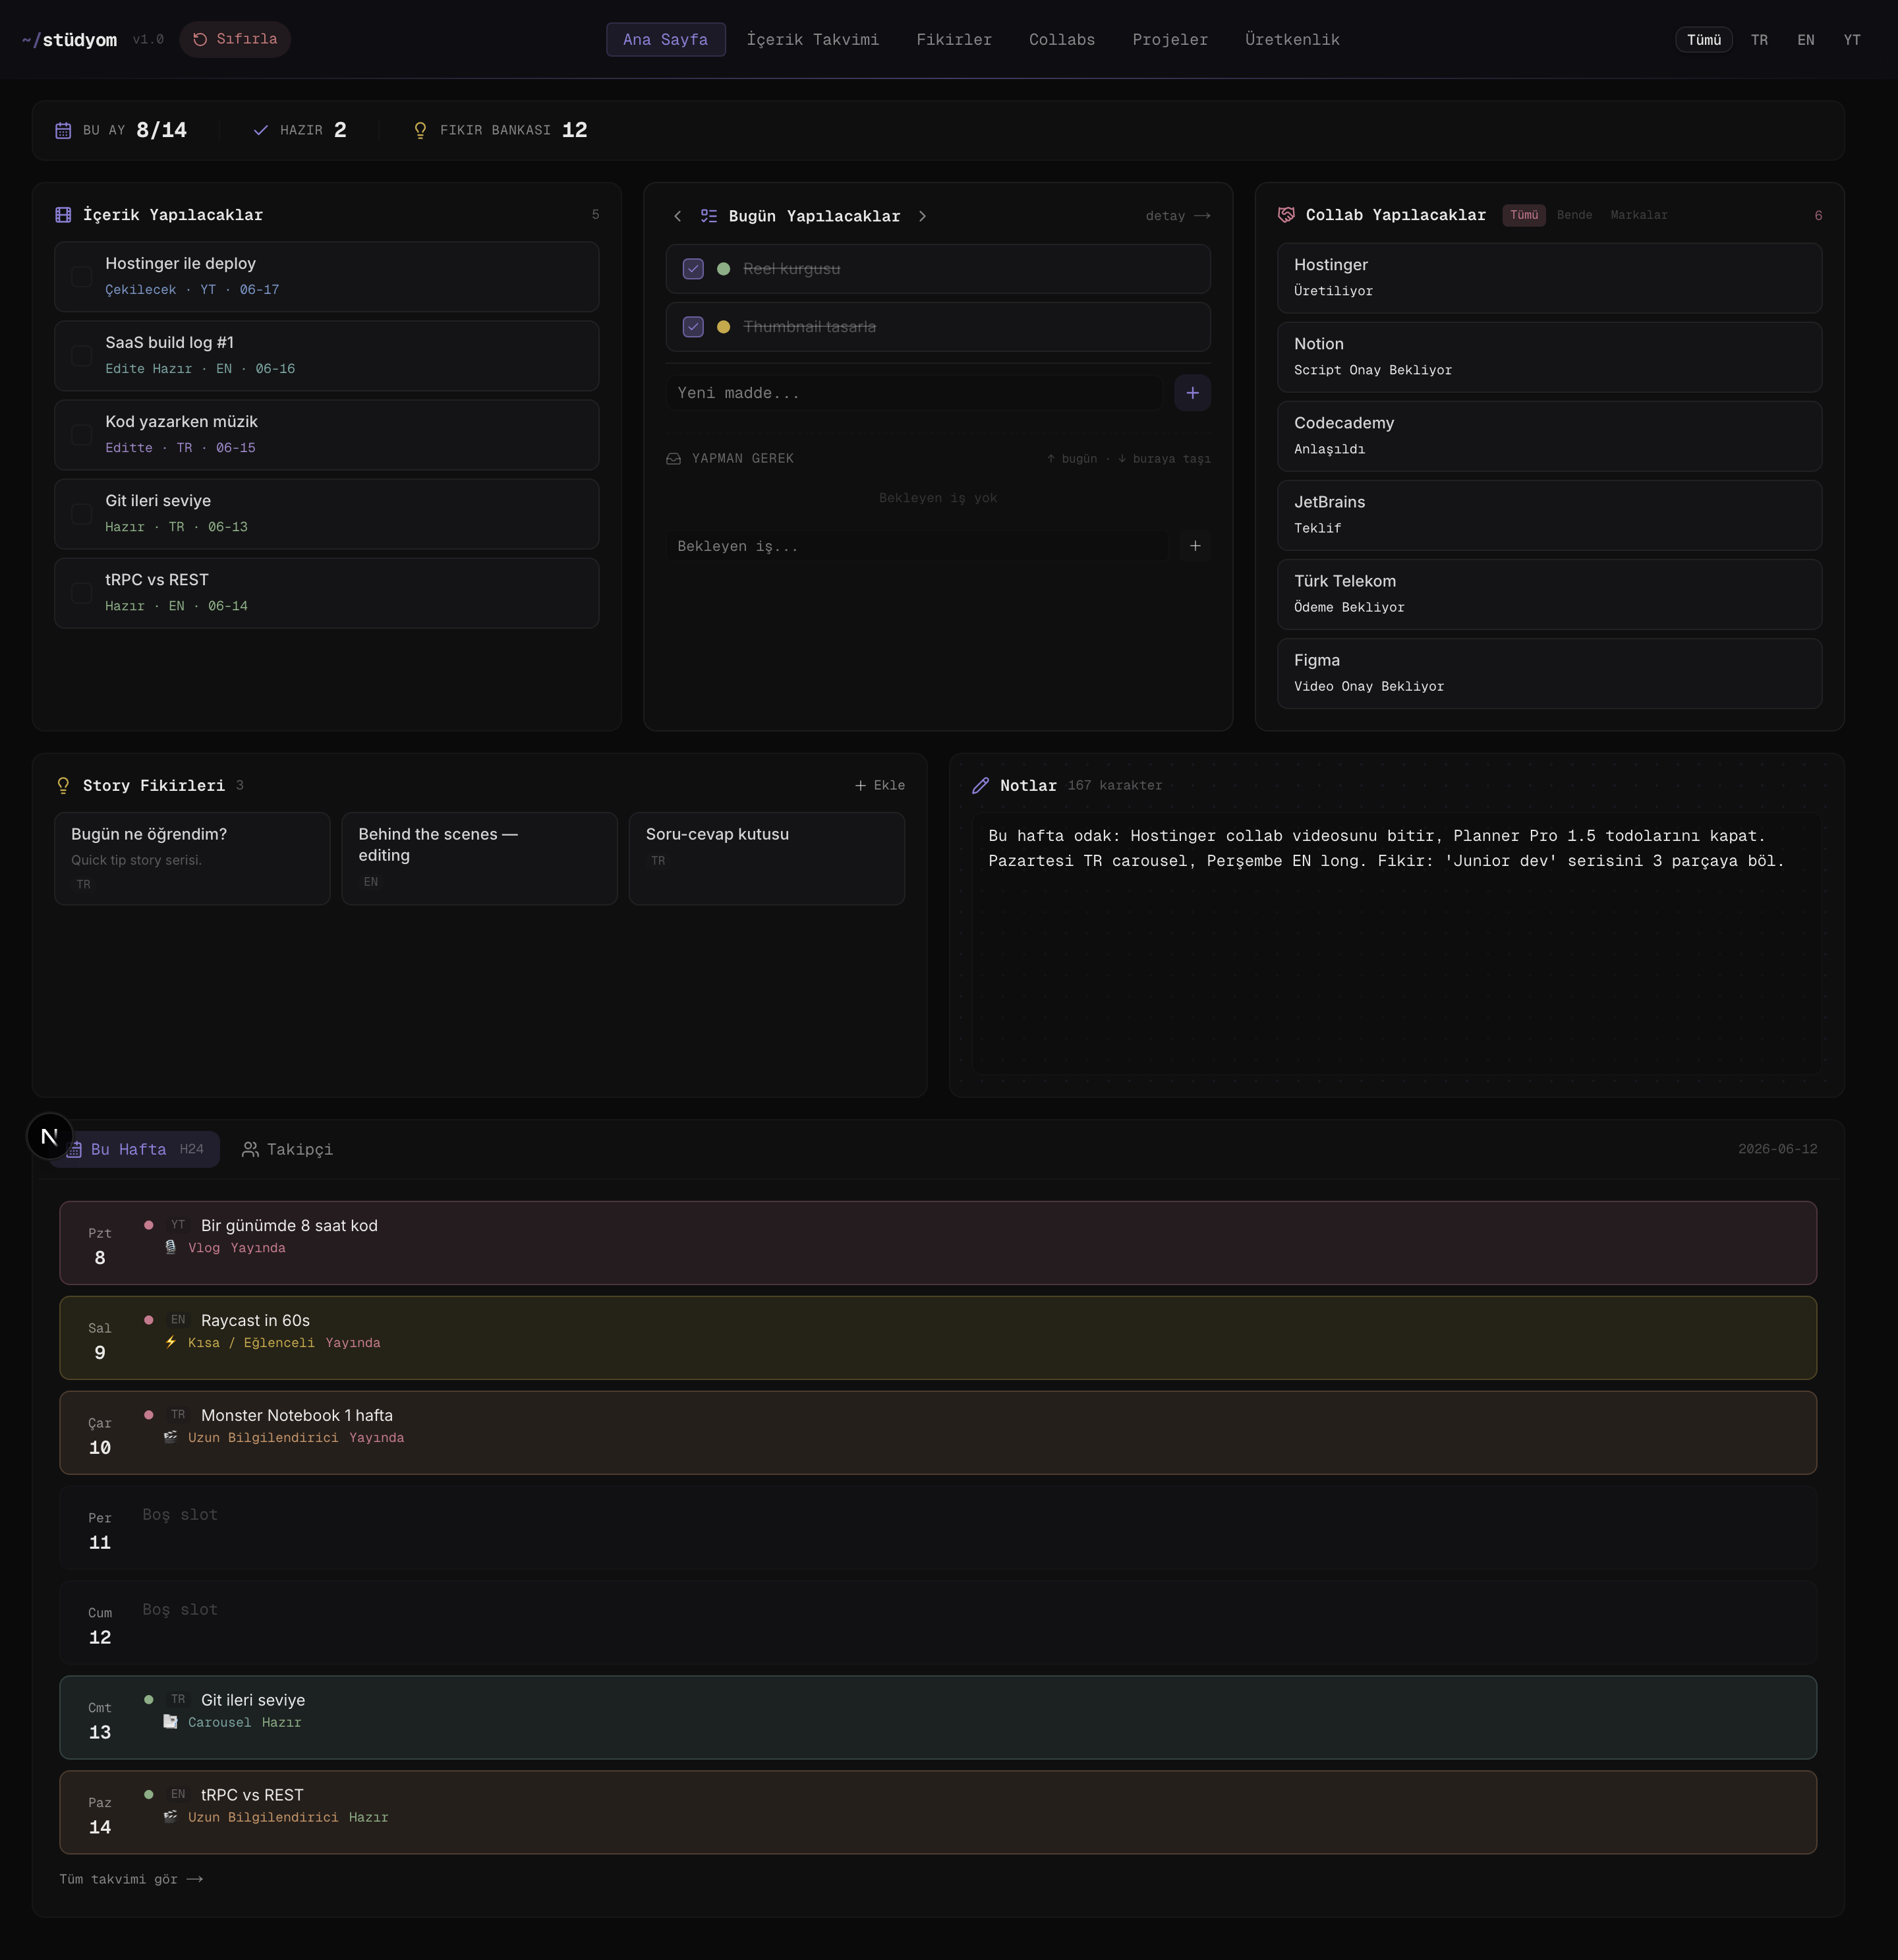Check the Hostinger ile deploy checkbox

(82, 277)
